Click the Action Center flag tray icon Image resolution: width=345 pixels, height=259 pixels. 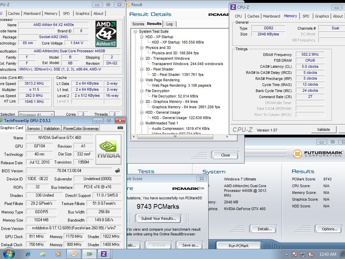coord(295,254)
